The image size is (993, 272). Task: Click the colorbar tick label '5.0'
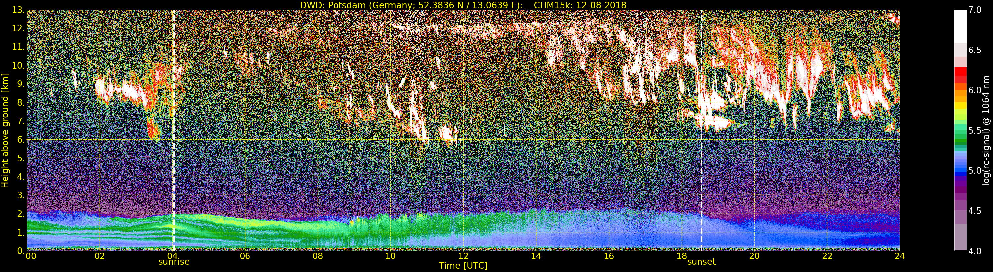pos(975,170)
